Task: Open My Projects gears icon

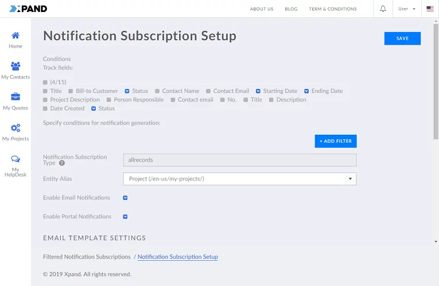Action: (x=15, y=128)
